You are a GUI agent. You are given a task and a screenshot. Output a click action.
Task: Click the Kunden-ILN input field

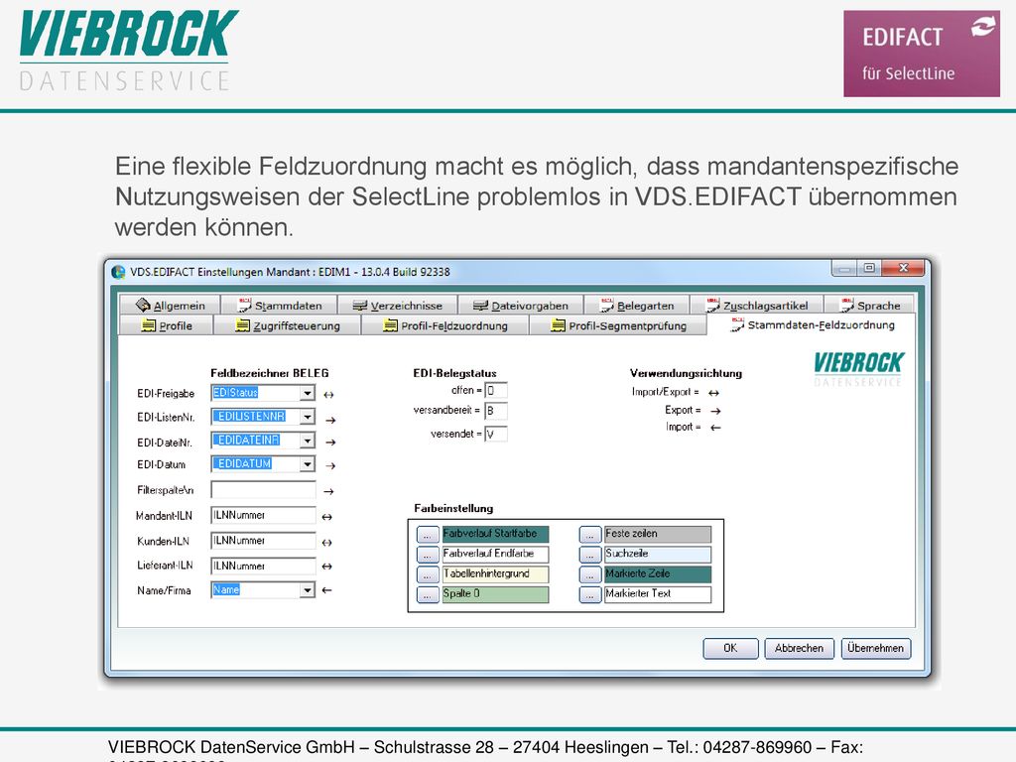[x=263, y=541]
